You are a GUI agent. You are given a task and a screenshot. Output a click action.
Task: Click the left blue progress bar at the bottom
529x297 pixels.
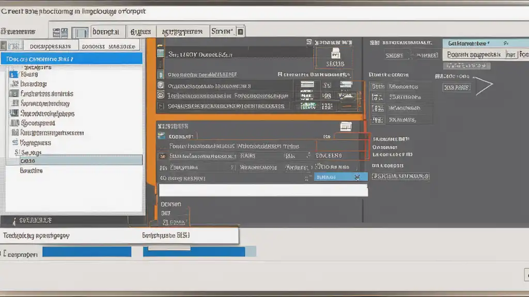click(x=86, y=252)
